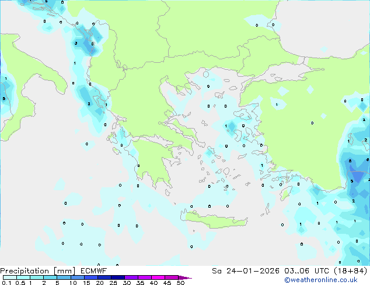Select the 40–45 mm magenta legend swatch

158,277
